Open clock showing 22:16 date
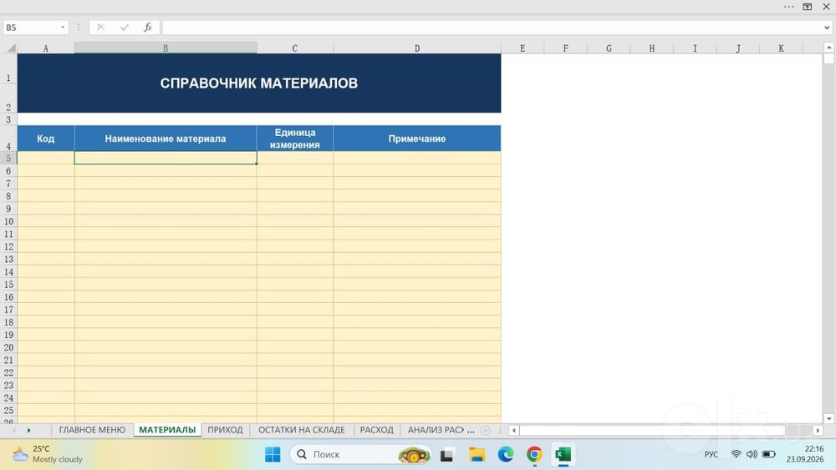Screen dimensions: 836x470 tap(804, 454)
